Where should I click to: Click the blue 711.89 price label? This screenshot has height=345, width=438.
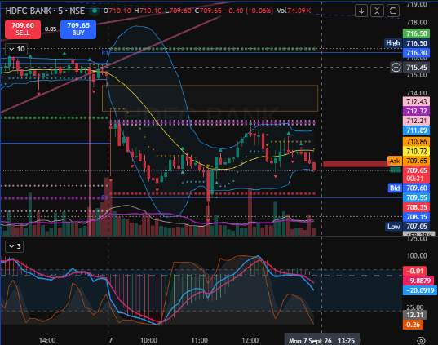[416, 130]
